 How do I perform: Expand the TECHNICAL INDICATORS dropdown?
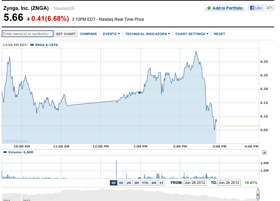tap(147, 34)
